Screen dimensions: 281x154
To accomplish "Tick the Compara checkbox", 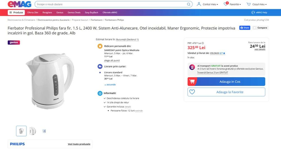I will 255,28.
